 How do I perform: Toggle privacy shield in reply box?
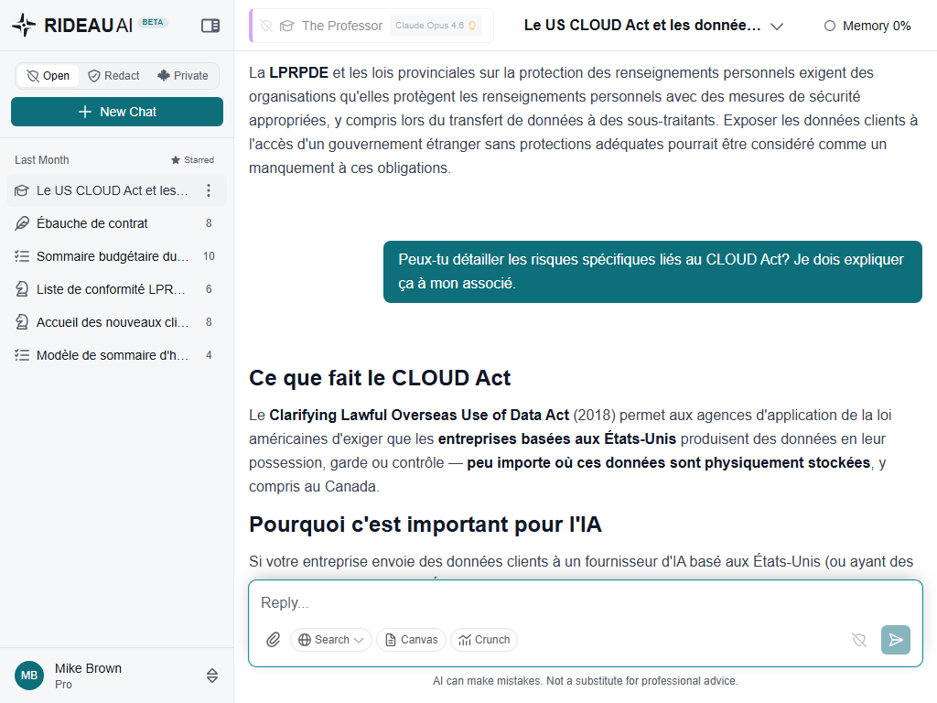859,640
